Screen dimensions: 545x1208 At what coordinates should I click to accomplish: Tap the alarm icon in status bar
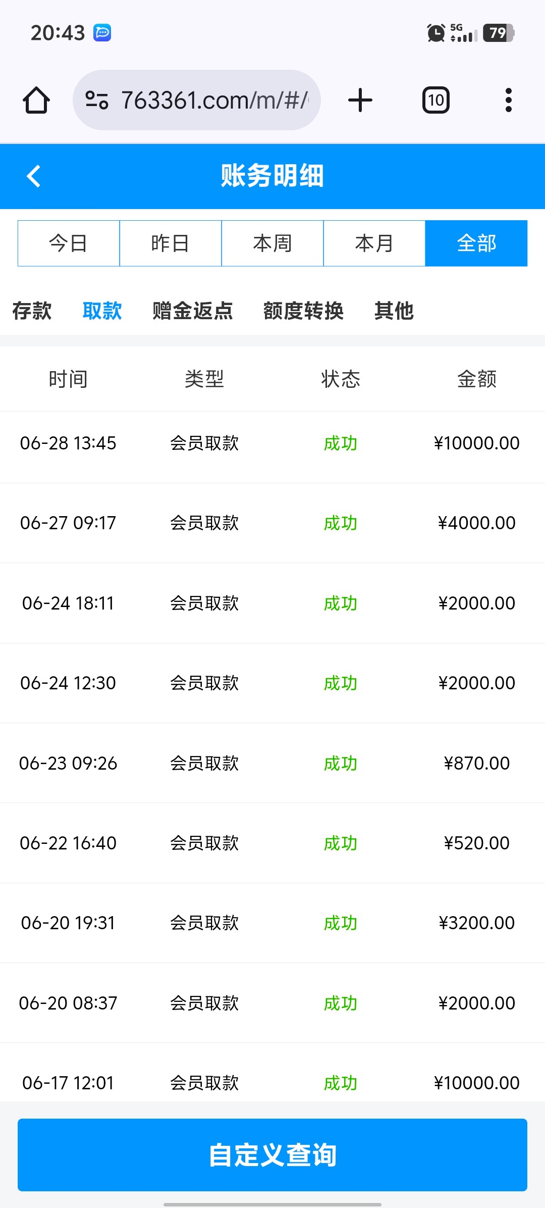tap(436, 33)
